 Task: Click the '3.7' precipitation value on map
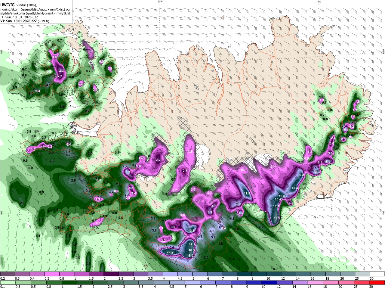point(214,206)
